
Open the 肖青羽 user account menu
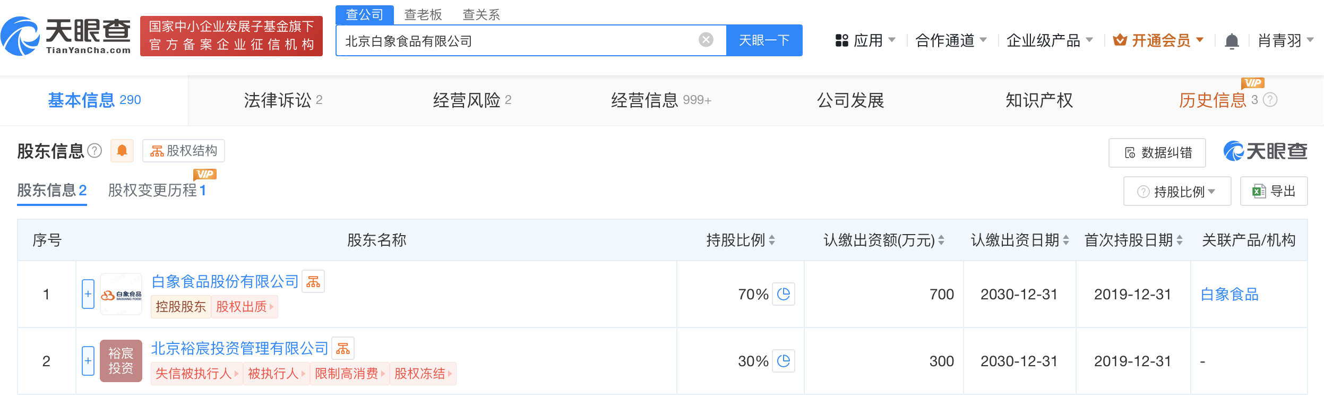point(1286,40)
